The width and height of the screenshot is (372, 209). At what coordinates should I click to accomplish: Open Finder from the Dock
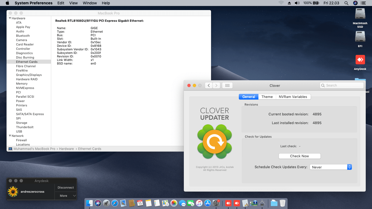90,203
